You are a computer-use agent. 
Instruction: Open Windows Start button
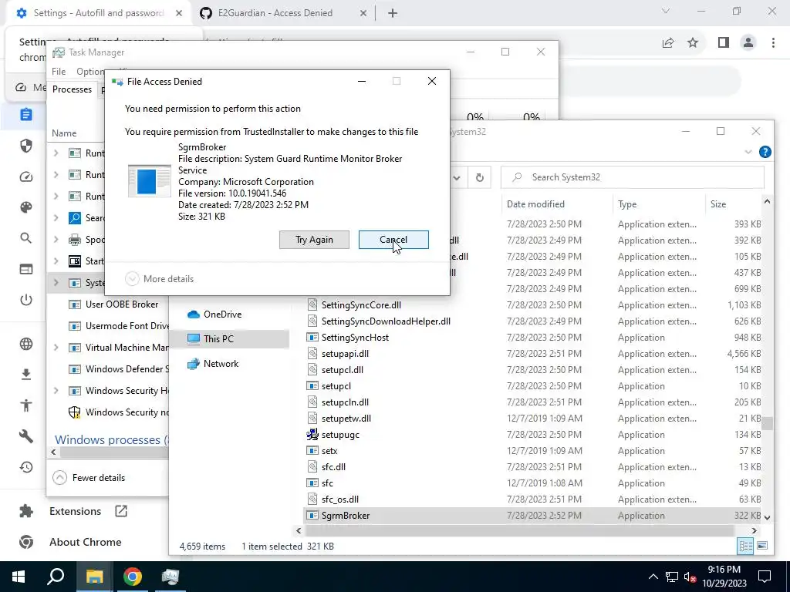pos(19,577)
